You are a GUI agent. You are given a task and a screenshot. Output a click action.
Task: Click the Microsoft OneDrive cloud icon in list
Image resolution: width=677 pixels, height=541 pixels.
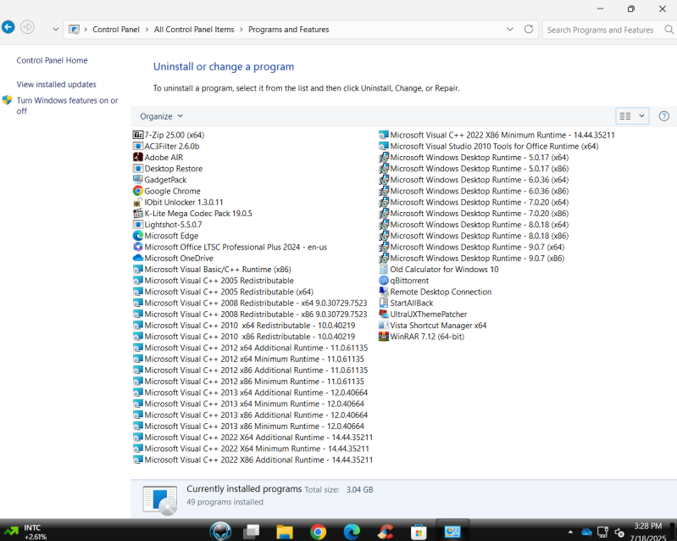pyautogui.click(x=138, y=259)
